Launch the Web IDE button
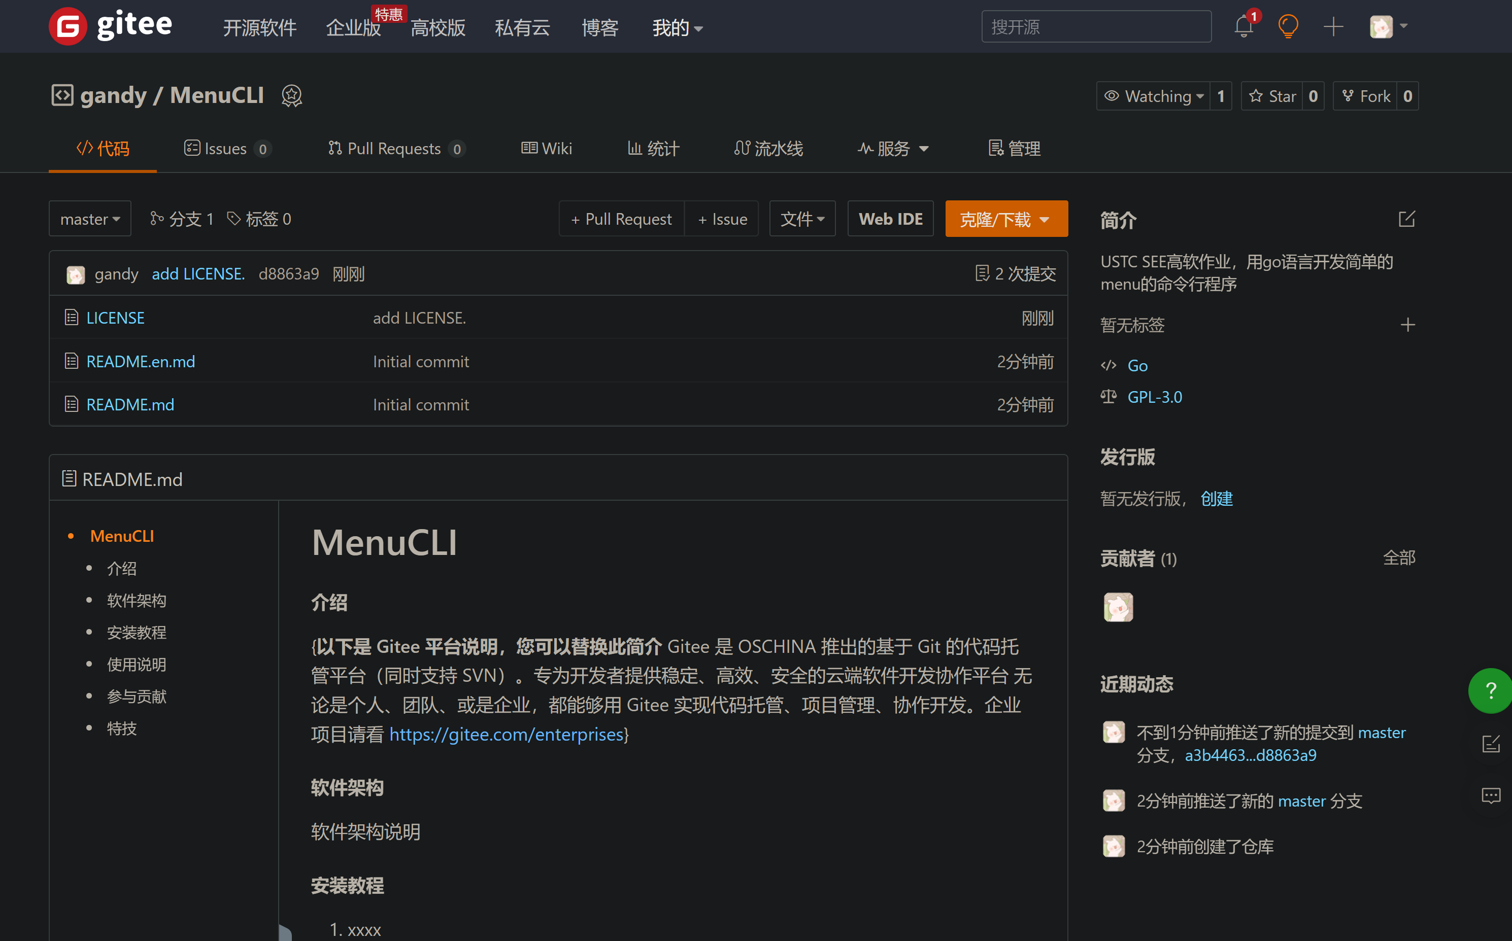The image size is (1512, 941). tap(890, 219)
